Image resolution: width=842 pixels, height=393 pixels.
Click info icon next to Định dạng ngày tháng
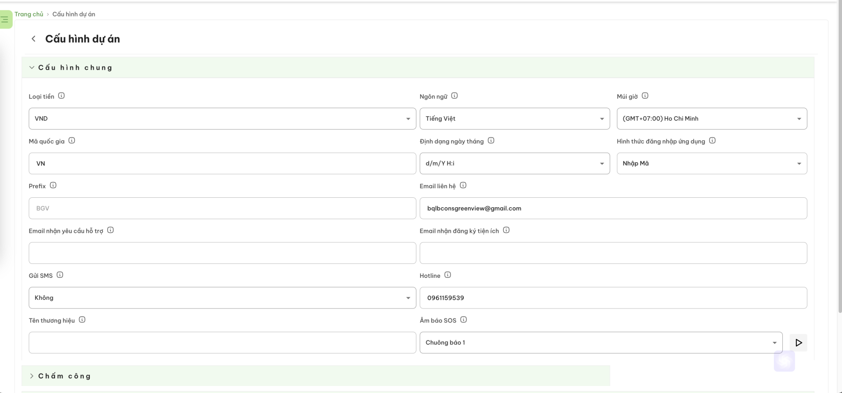coord(491,141)
